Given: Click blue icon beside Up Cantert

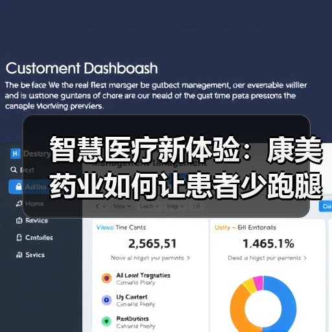Looking at the screenshot, I should click(x=106, y=300).
